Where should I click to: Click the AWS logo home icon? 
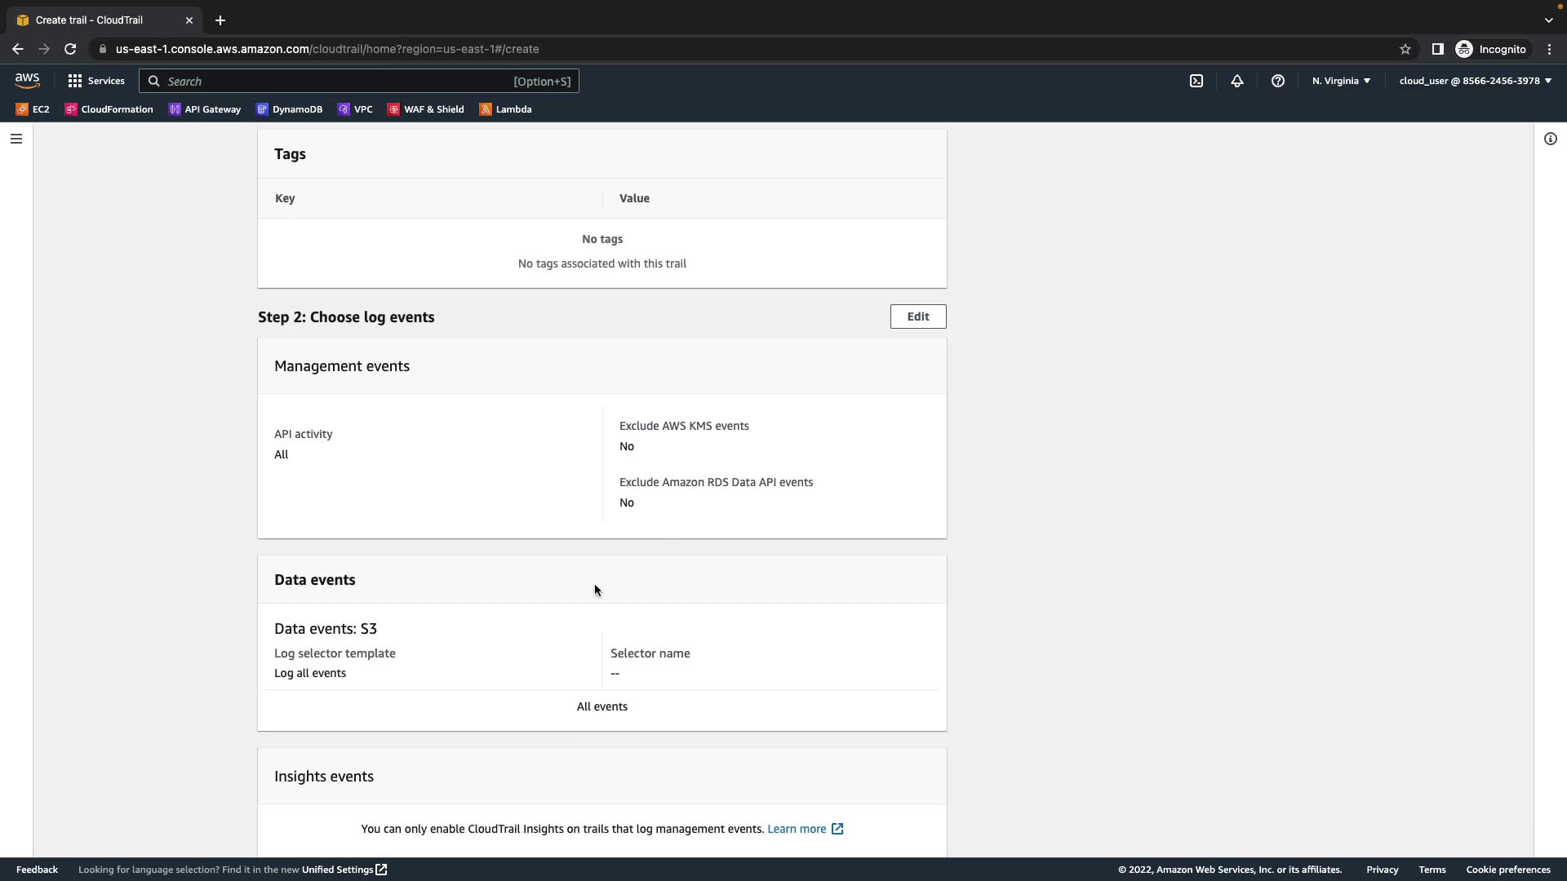pyautogui.click(x=27, y=80)
